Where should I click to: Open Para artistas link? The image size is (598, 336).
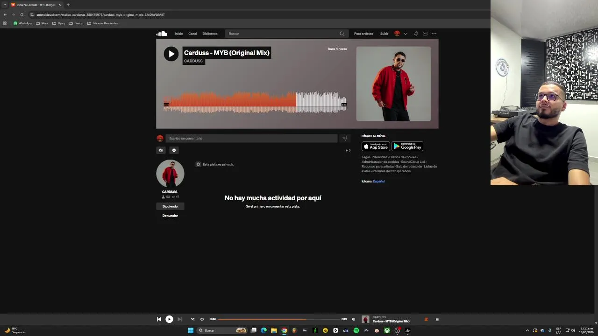click(x=363, y=34)
